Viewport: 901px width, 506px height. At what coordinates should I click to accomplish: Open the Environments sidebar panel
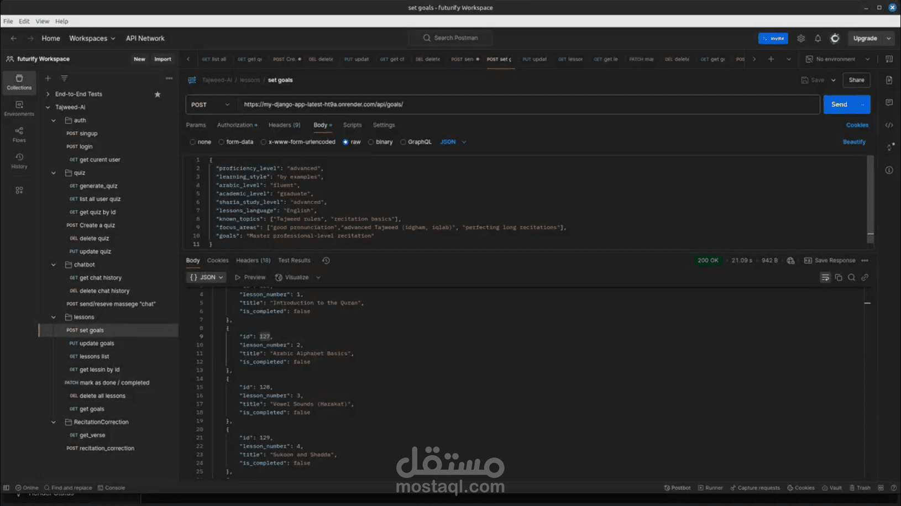(19, 108)
